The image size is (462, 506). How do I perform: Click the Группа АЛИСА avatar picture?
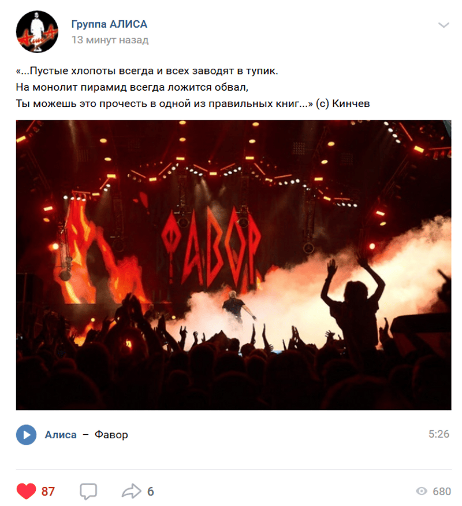tap(37, 31)
